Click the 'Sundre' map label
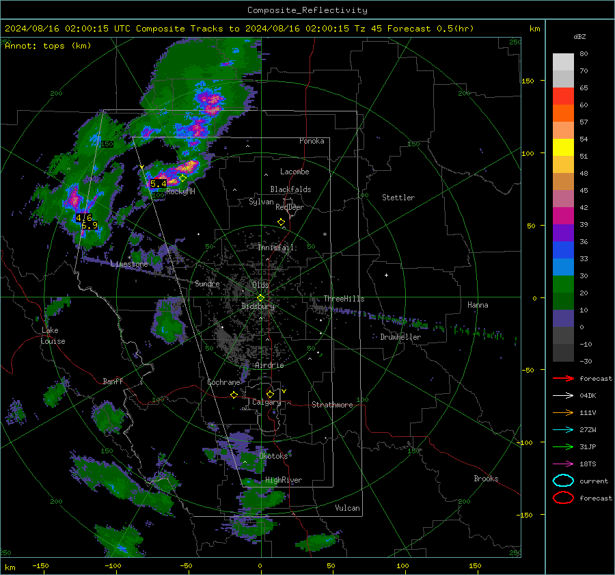 coord(207,283)
